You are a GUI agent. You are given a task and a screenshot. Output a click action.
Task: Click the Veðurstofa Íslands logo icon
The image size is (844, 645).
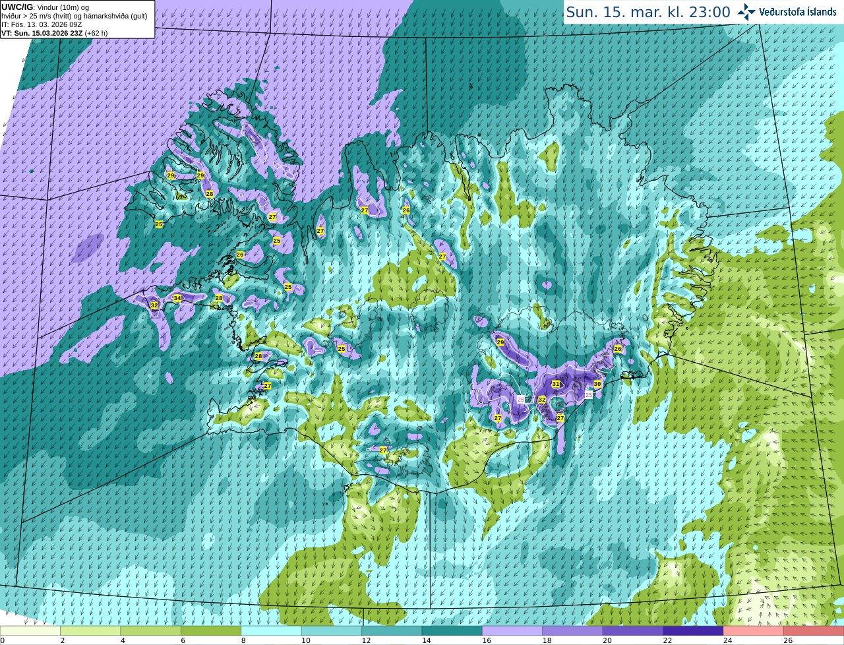pos(746,11)
